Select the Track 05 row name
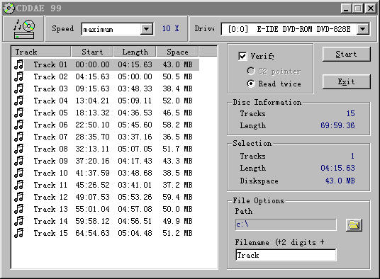The width and height of the screenshot is (380, 279). coord(50,113)
